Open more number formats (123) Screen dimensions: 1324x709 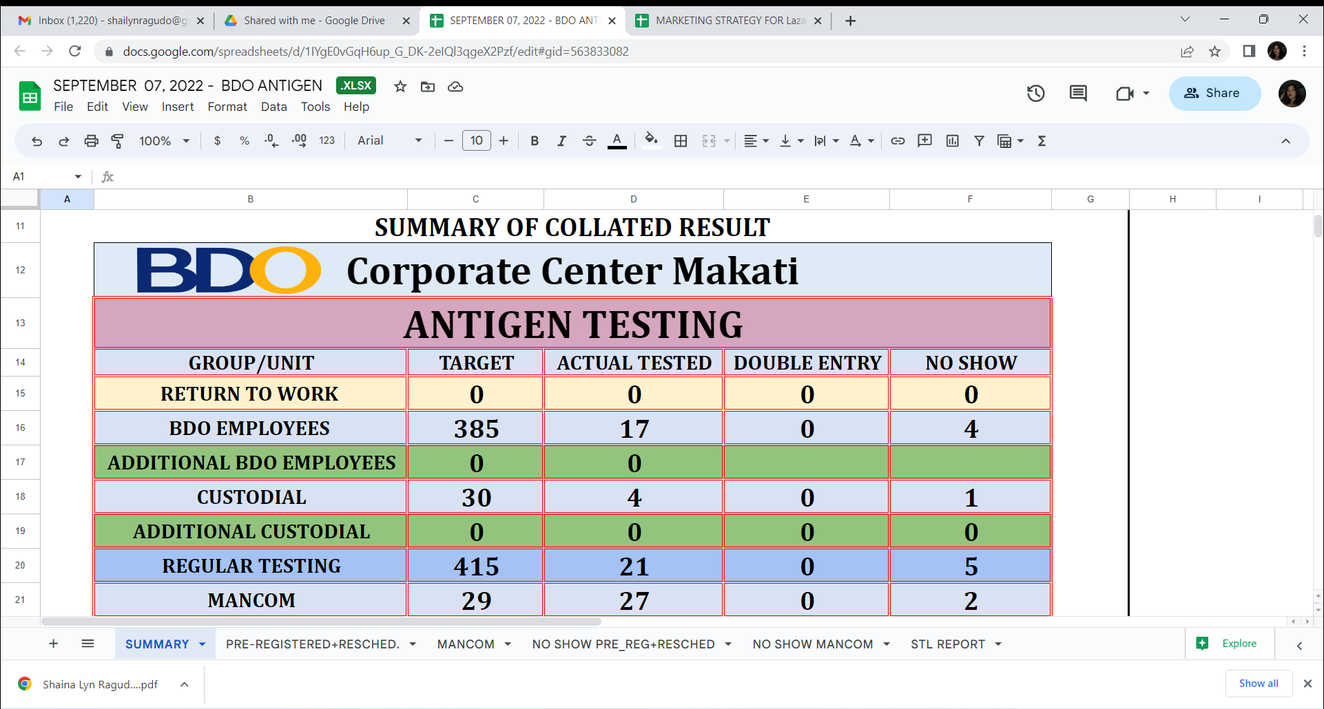click(327, 141)
